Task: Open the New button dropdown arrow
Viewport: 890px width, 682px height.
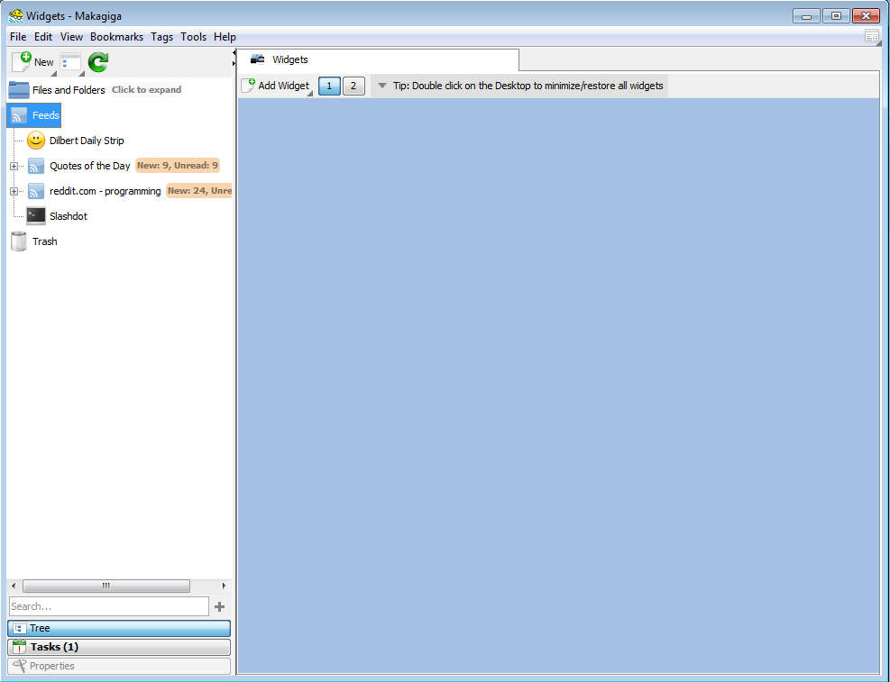Action: (54, 74)
